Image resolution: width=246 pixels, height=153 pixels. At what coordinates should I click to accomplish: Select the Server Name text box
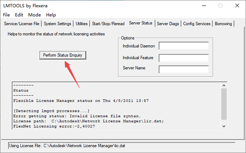(x=184, y=70)
